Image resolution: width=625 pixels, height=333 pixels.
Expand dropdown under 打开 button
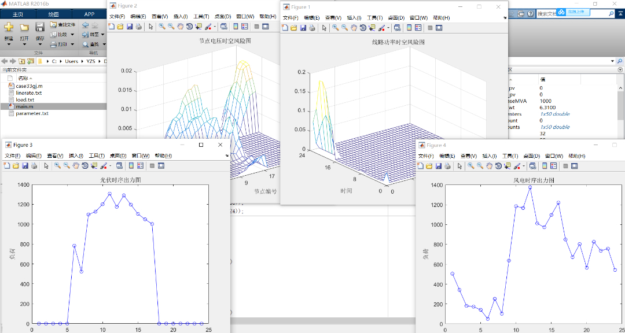(24, 44)
